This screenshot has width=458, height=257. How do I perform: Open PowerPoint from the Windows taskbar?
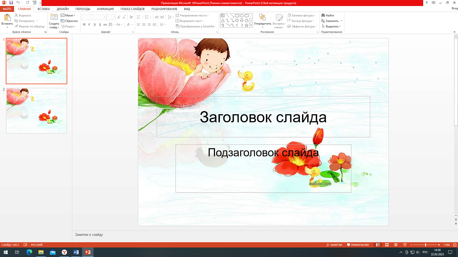coord(88,252)
